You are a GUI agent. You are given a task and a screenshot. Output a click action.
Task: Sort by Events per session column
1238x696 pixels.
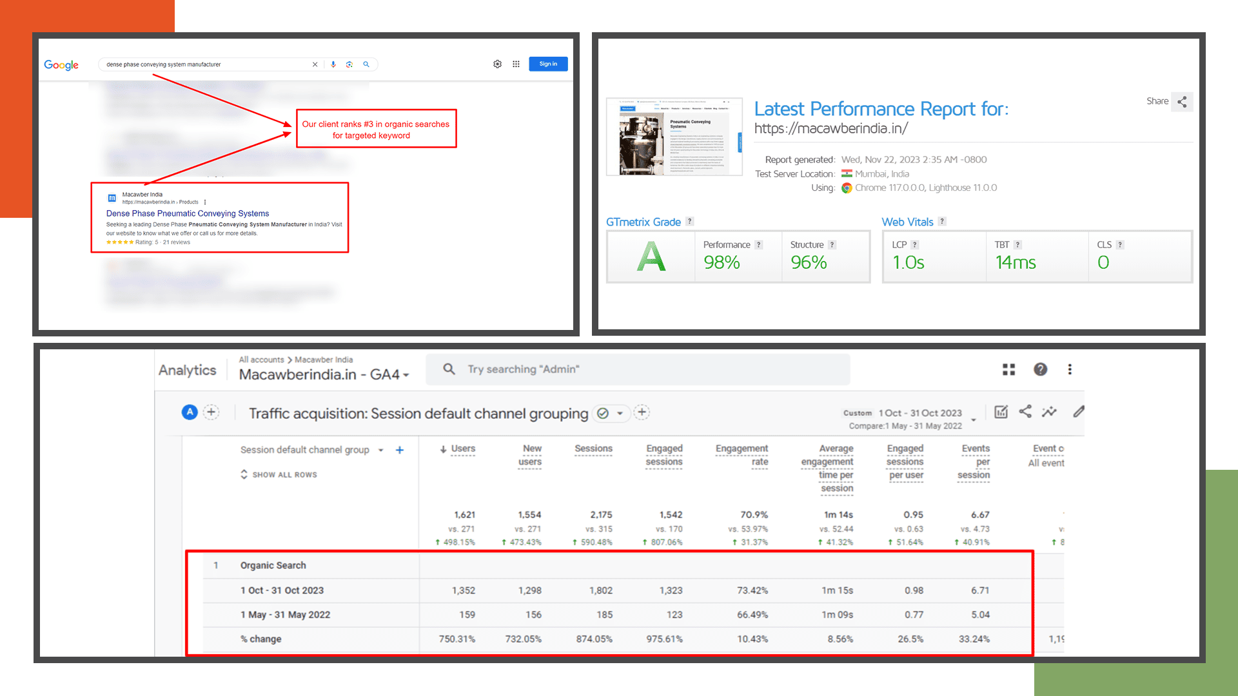coord(974,461)
